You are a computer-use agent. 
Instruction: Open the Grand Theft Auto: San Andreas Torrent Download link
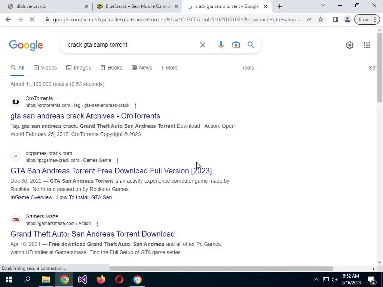tap(93, 234)
